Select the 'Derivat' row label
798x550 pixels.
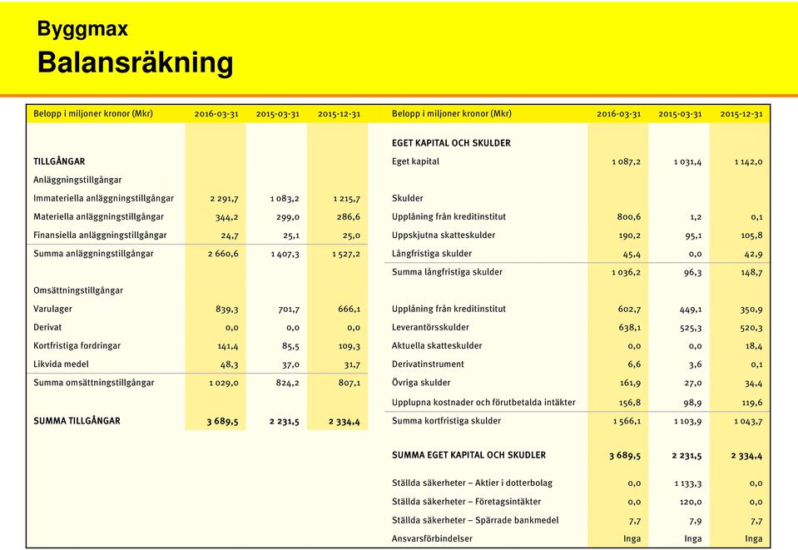pyautogui.click(x=47, y=327)
